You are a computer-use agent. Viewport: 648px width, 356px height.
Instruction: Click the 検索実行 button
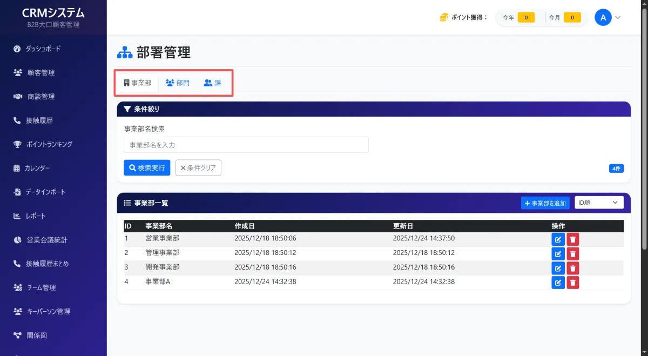[x=147, y=168]
